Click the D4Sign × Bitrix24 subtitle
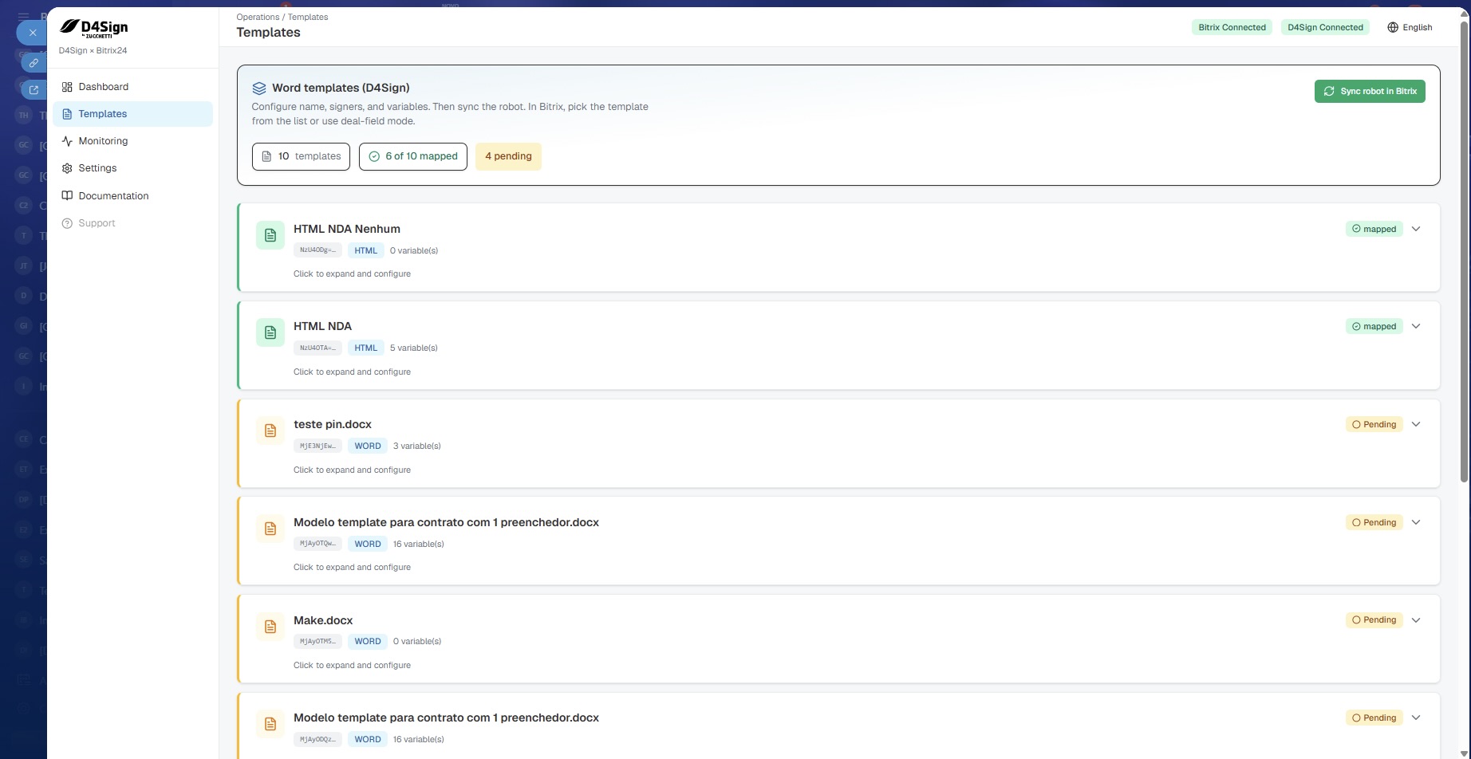This screenshot has width=1471, height=759. (93, 51)
